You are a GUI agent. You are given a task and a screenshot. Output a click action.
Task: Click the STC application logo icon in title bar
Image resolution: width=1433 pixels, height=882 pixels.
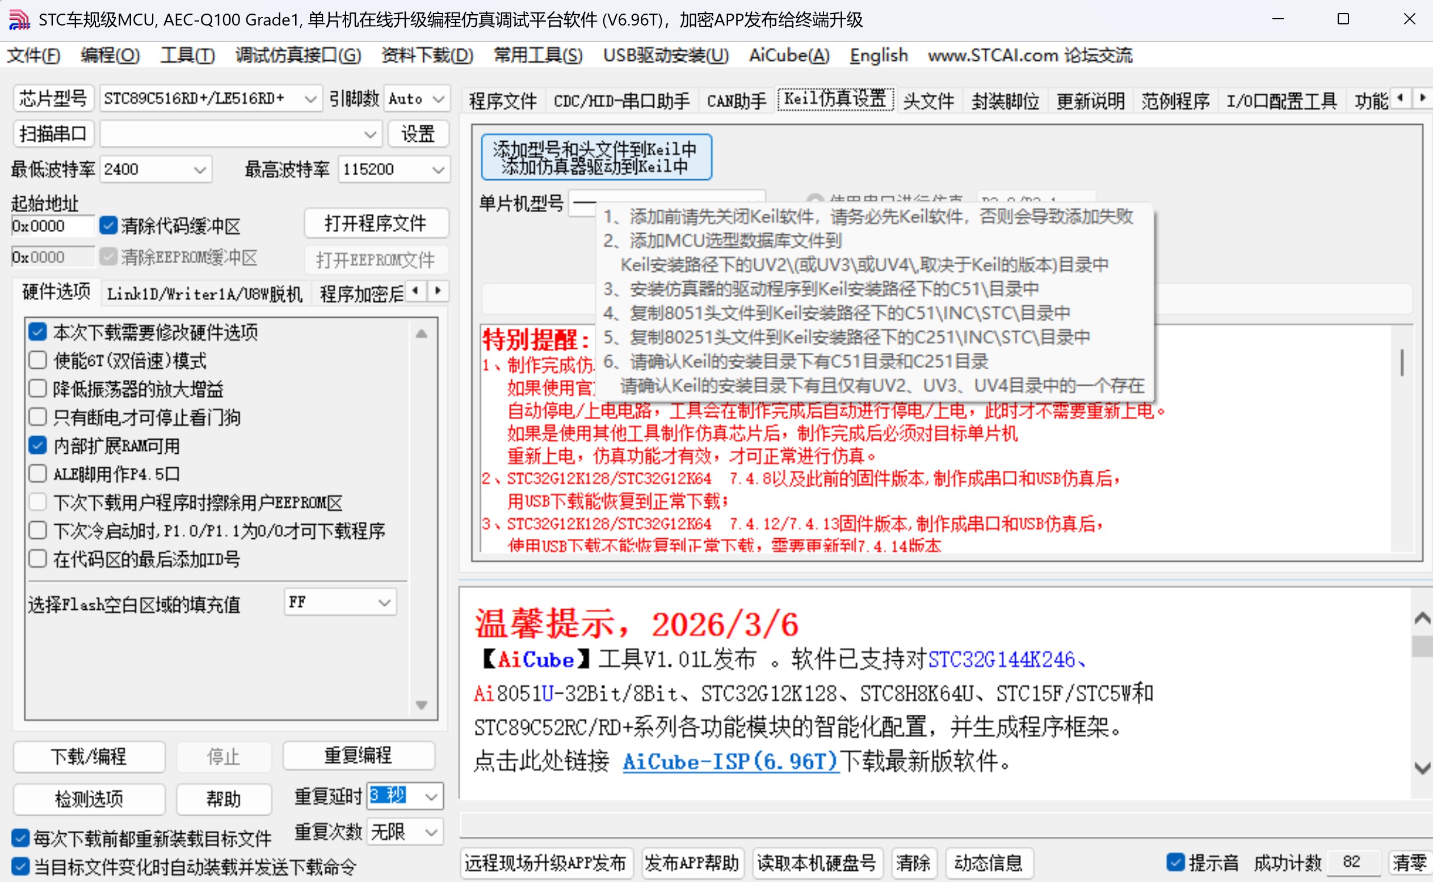(19, 20)
